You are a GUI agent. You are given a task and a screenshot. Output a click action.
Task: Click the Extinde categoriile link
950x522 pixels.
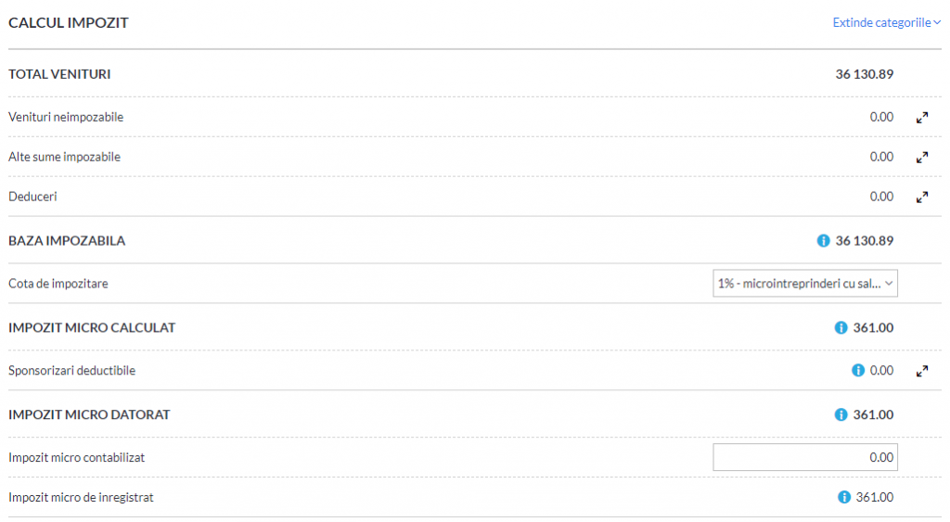(x=881, y=23)
